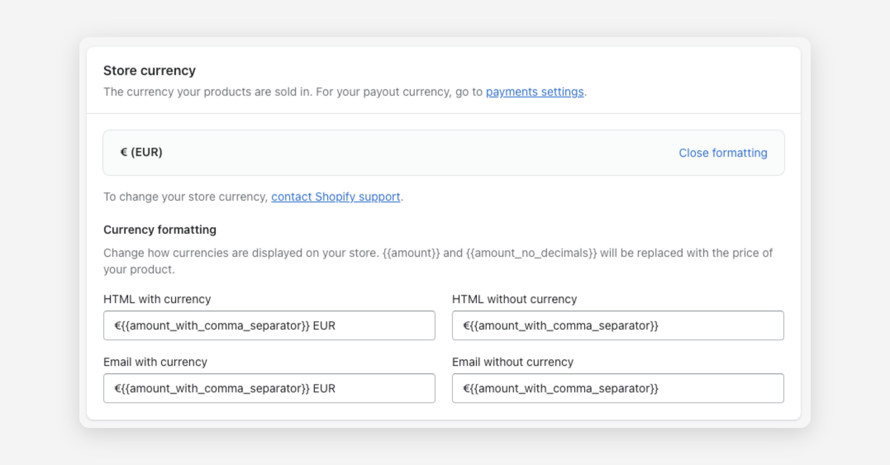
Task: Click the {{amount_no_decimals}} placeholder in description
Action: pos(531,253)
